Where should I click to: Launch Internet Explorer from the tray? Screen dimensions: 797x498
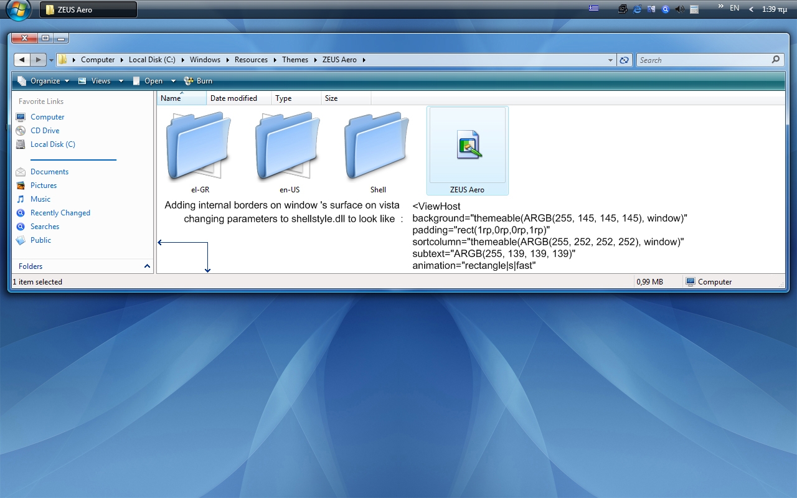637,9
